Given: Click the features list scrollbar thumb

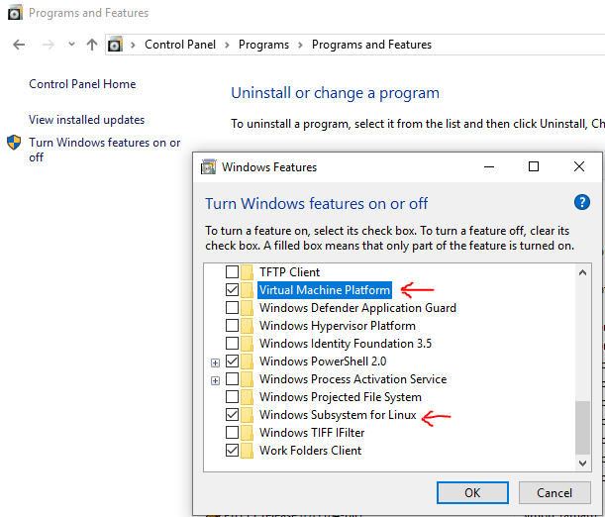Looking at the screenshot, I should (x=582, y=428).
